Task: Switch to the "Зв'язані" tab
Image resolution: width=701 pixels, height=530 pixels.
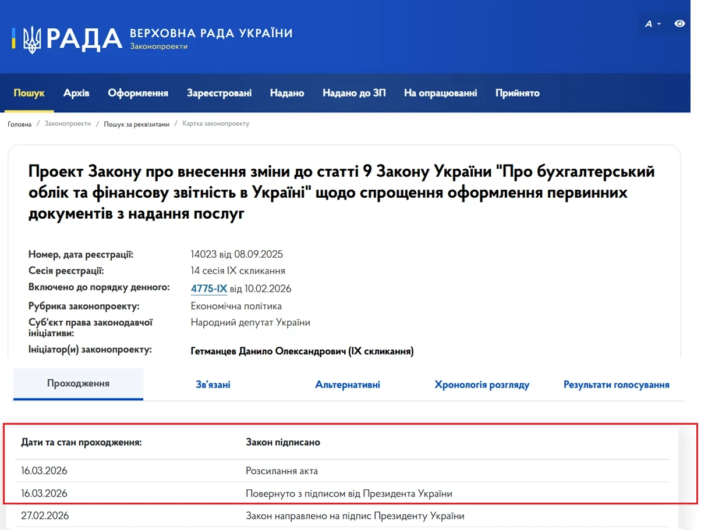Action: tap(213, 385)
